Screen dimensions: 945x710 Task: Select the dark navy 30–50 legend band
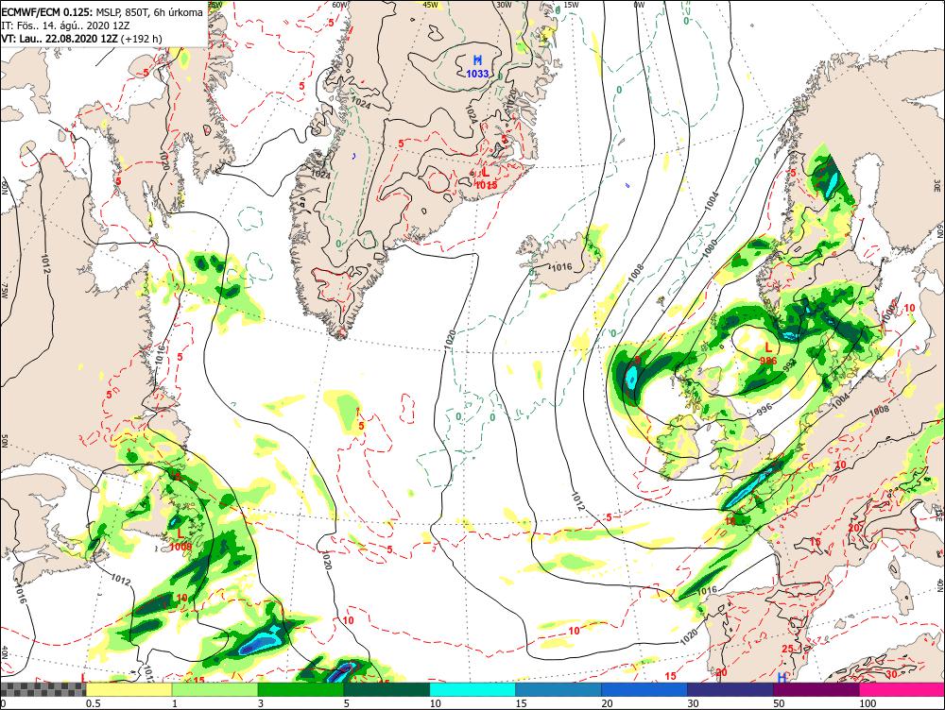click(x=730, y=689)
